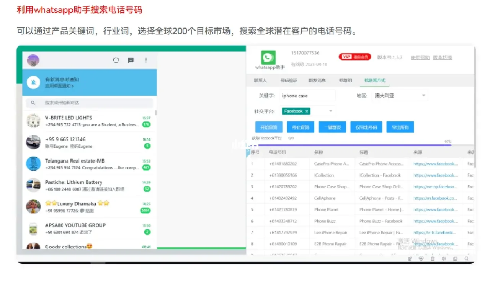Click the chat list scrollbar
This screenshot has width=490, height=289.
tap(156, 113)
